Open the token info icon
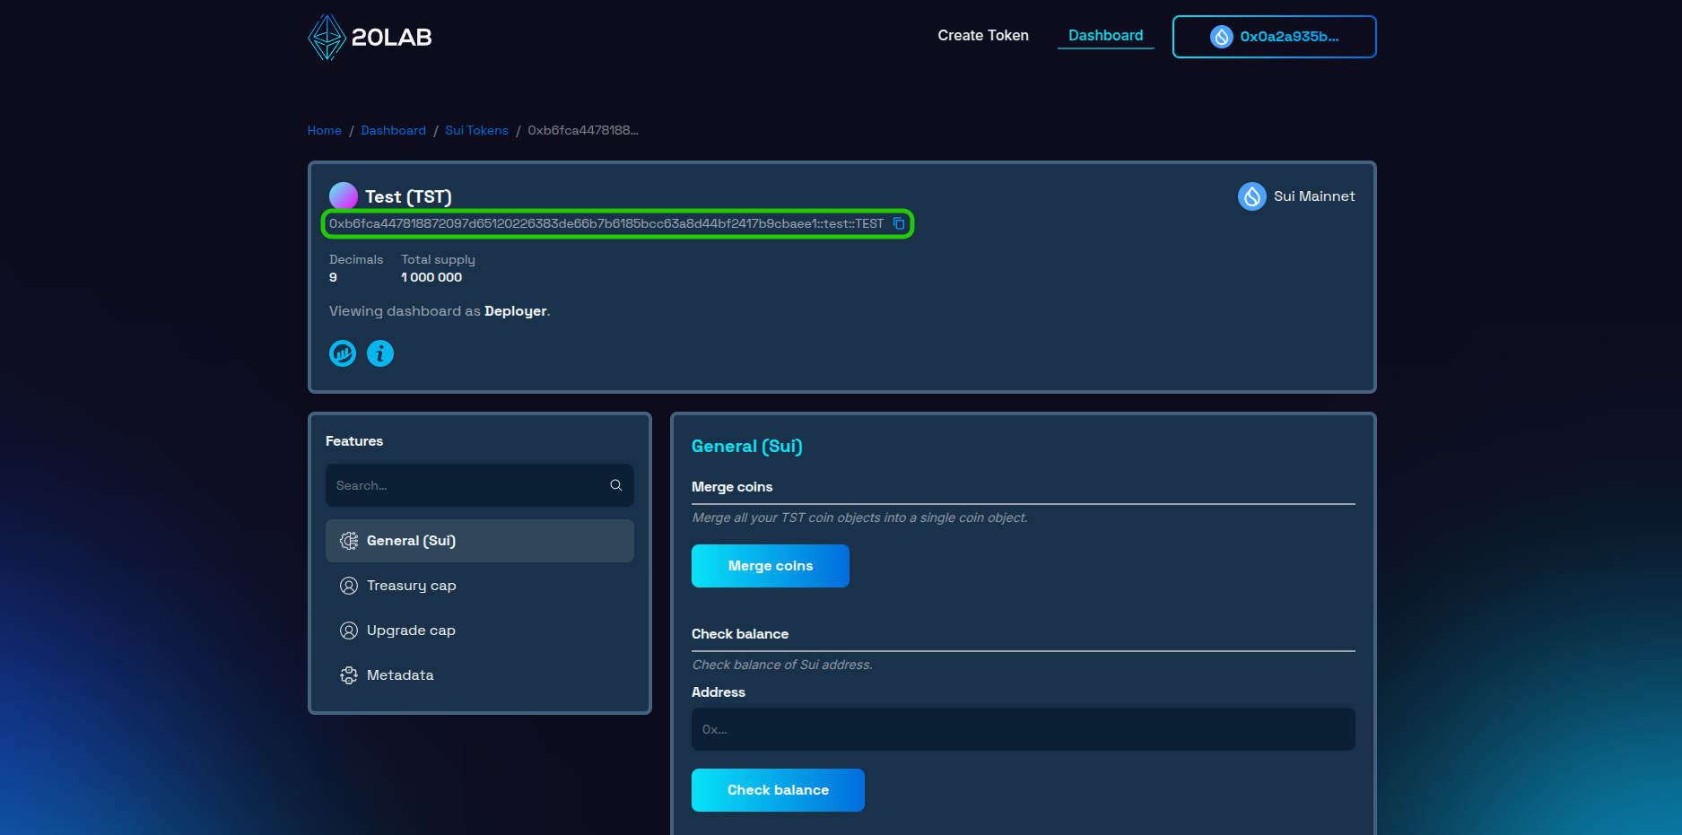This screenshot has height=835, width=1682. tap(380, 353)
